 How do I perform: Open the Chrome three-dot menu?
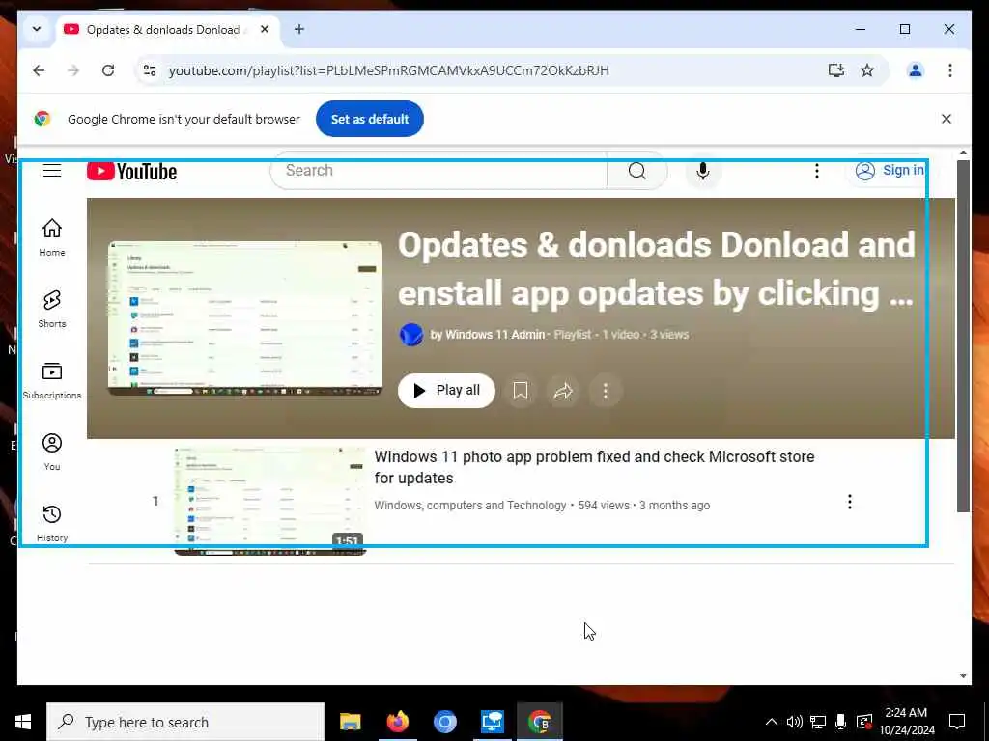click(950, 70)
